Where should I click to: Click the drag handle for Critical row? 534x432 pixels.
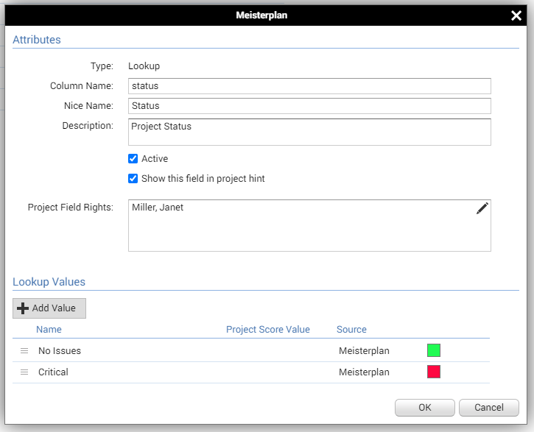point(24,372)
